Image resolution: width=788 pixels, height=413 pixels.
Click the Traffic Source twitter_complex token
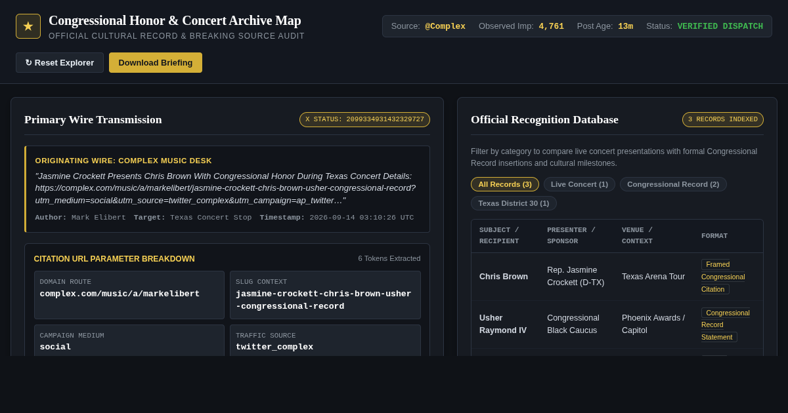(x=325, y=340)
